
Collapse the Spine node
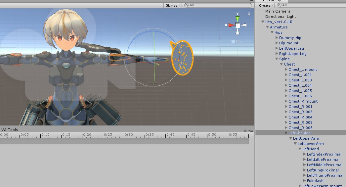point(277,59)
